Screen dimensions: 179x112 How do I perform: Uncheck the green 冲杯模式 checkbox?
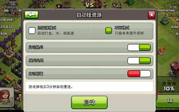click(x=109, y=31)
